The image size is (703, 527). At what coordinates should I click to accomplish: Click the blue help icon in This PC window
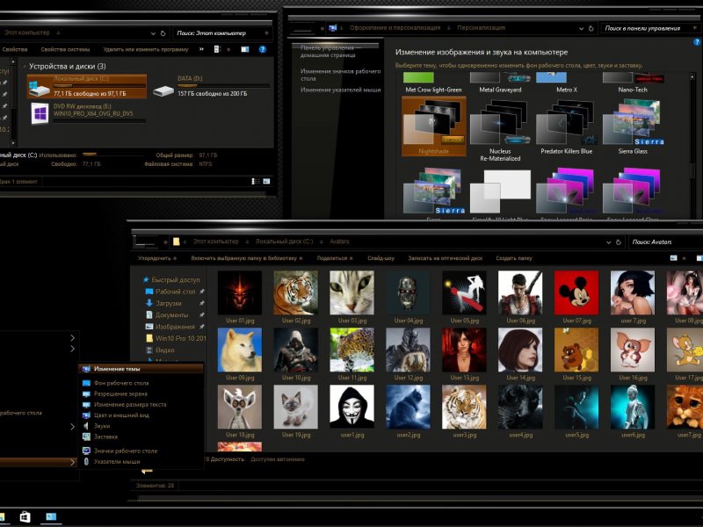[263, 49]
